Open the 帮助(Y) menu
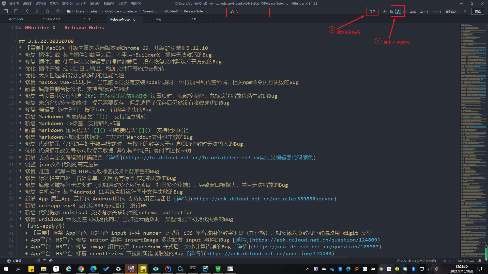 pos(136,4)
